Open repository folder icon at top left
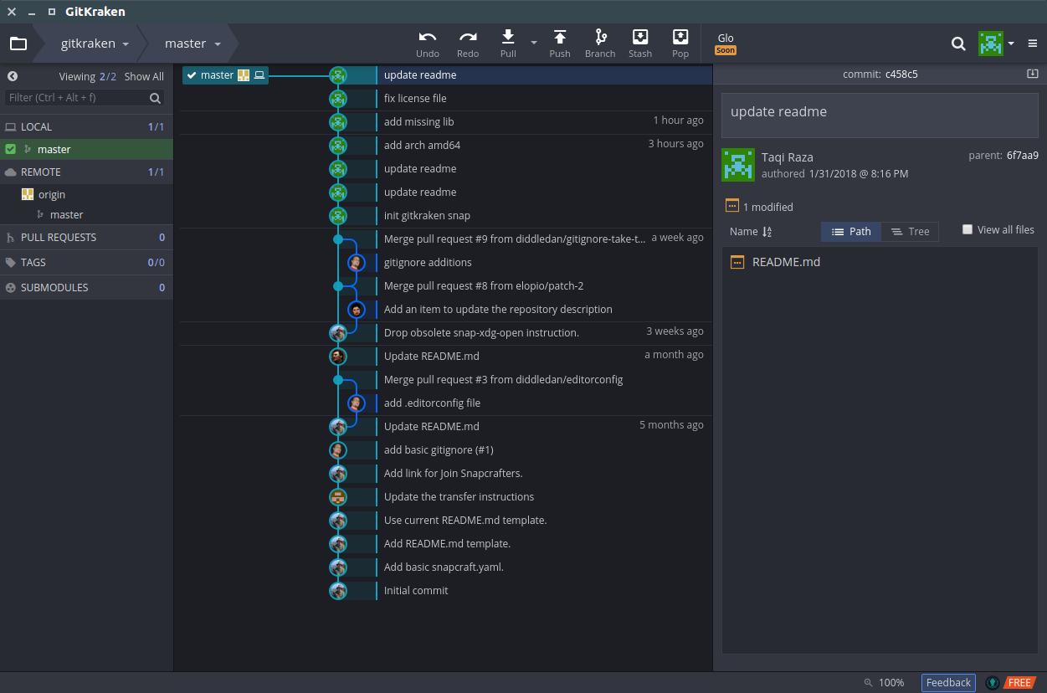The width and height of the screenshot is (1047, 693). coord(18,44)
